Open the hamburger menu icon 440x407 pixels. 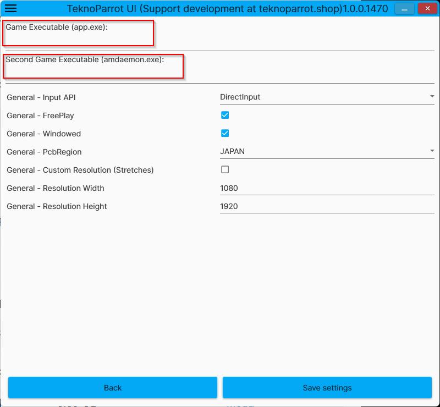coord(10,8)
